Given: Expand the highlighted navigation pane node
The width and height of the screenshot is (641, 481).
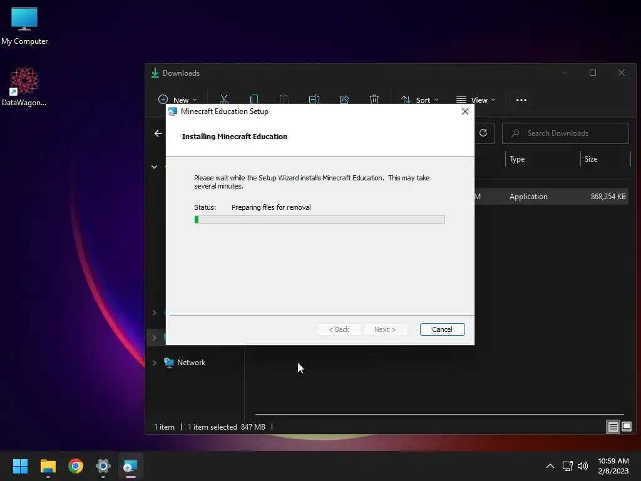Looking at the screenshot, I should point(154,338).
